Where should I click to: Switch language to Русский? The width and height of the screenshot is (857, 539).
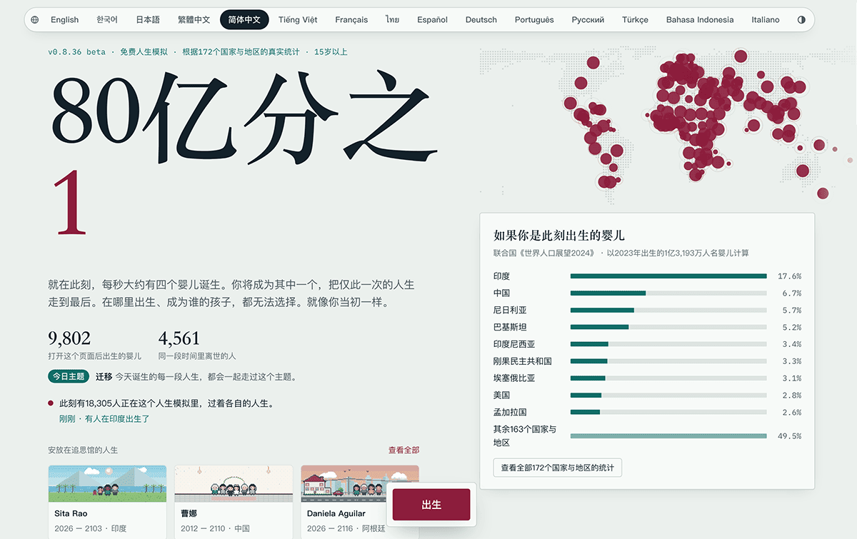(588, 20)
